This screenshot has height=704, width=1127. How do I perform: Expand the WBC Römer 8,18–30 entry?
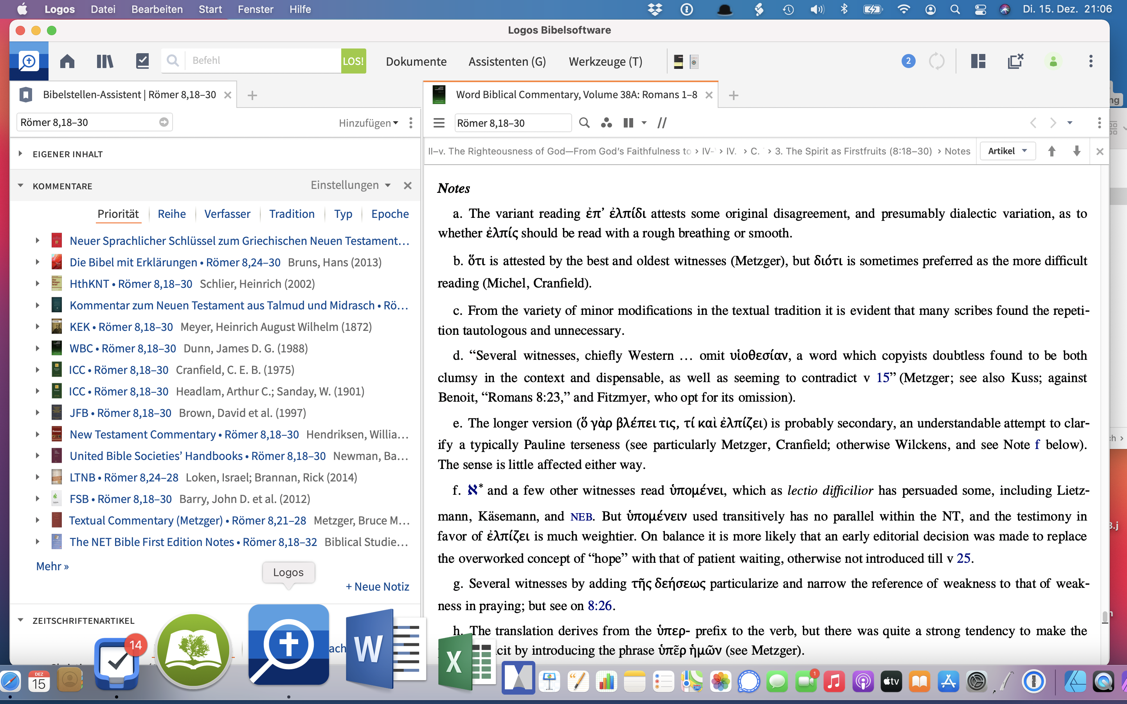pos(37,348)
